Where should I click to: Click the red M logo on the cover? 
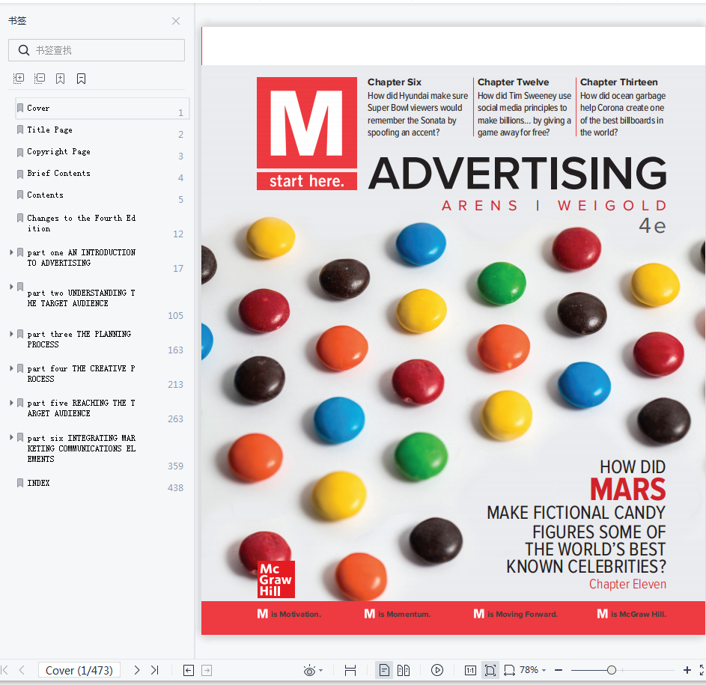[307, 123]
